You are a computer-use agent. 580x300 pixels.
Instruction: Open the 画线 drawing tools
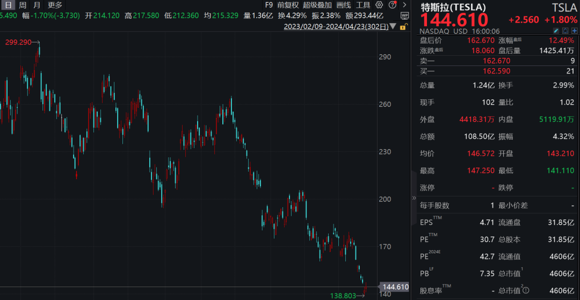pos(344,5)
